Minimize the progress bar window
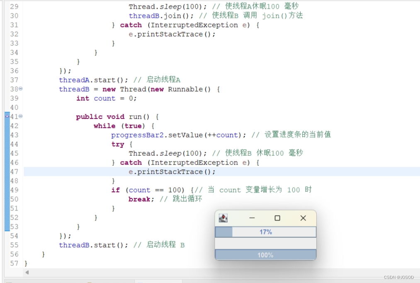 (x=252, y=218)
